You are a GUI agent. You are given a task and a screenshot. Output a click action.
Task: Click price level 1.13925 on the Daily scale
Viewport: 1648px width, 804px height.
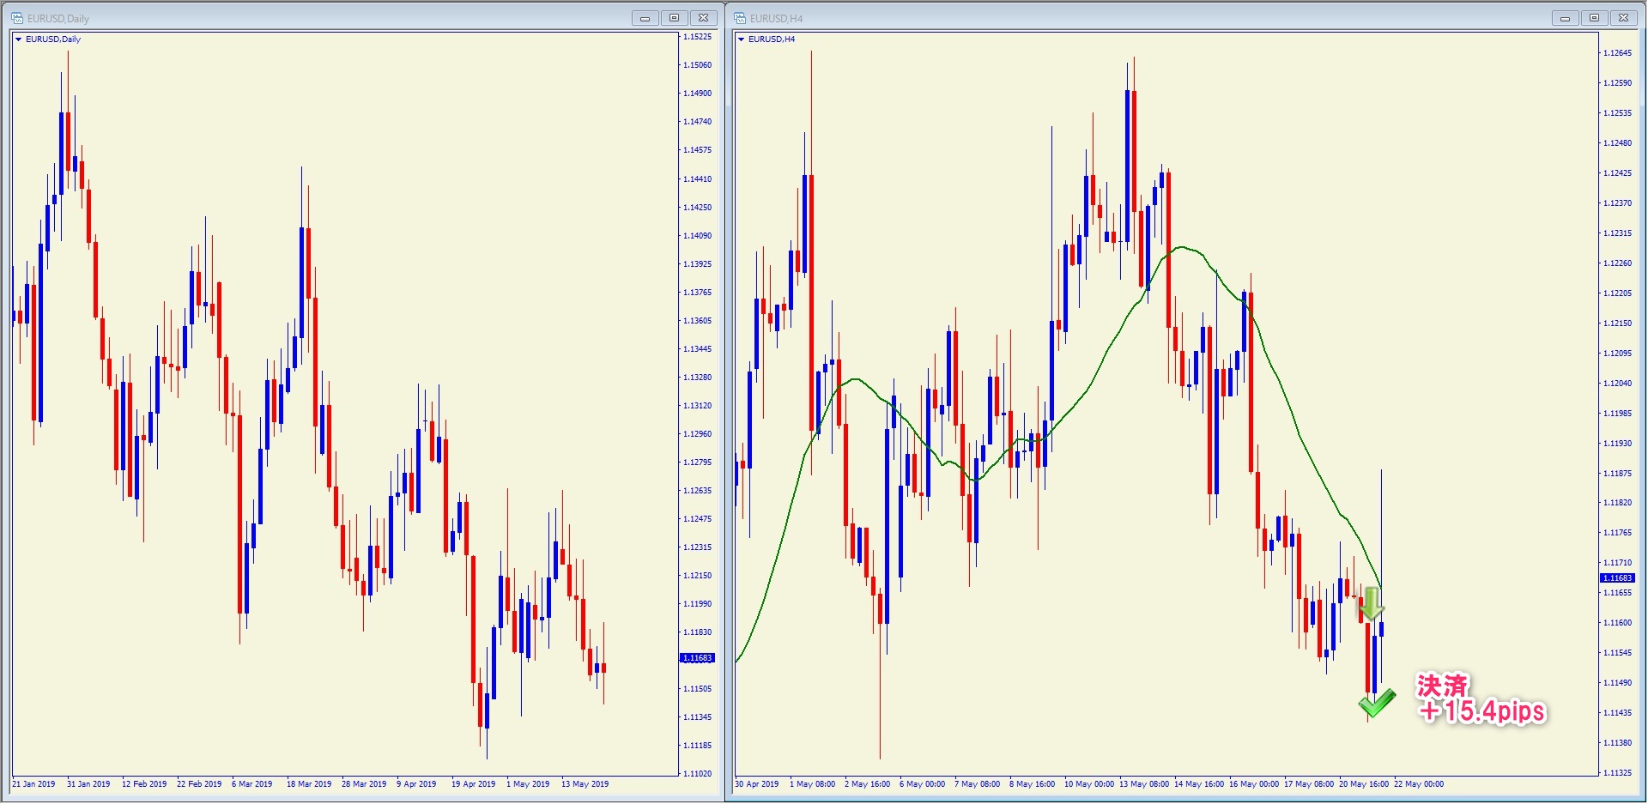point(698,264)
